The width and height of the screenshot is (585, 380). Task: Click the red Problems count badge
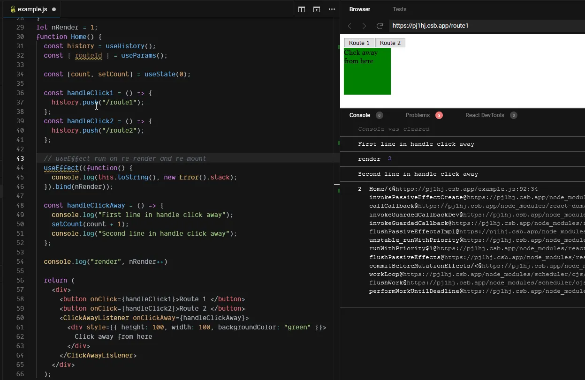click(x=439, y=115)
